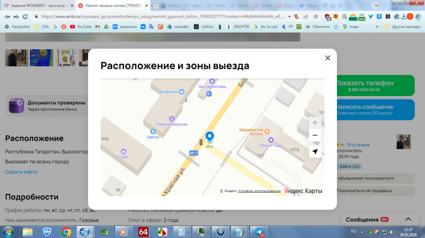Bookmark this page with the star
The height and width of the screenshot is (238, 425).
pos(315,17)
